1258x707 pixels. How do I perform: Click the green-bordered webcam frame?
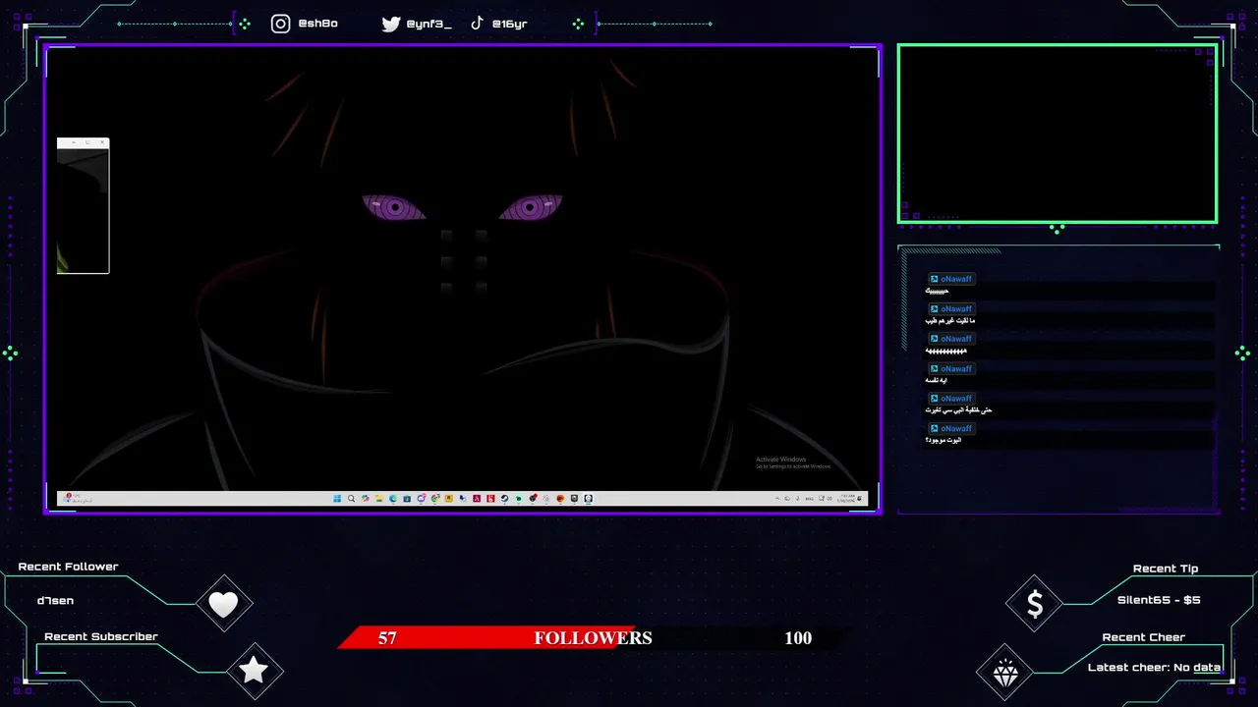pos(1058,134)
